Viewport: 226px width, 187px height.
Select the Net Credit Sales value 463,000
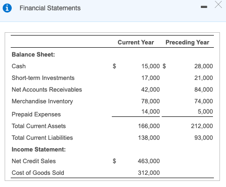pyautogui.click(x=149, y=161)
